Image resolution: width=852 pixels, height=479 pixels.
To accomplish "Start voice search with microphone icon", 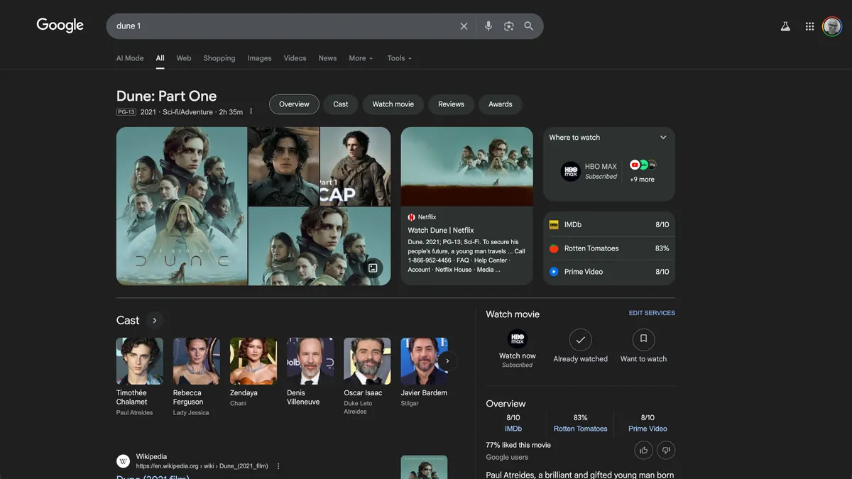I will pos(488,26).
